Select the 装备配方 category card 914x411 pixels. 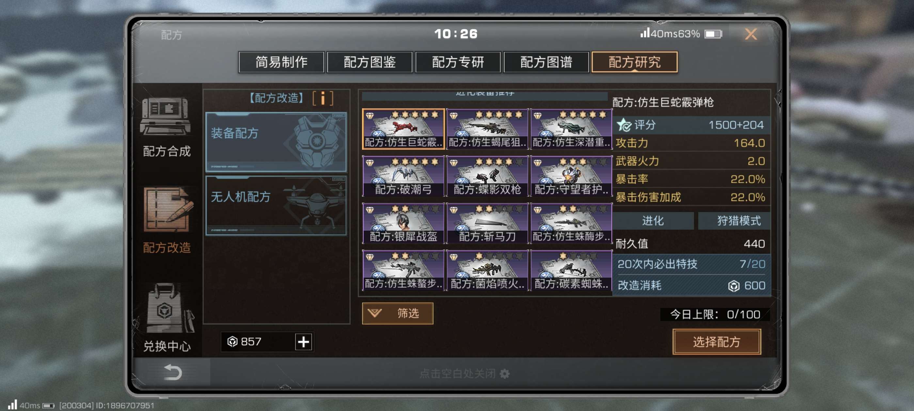point(276,142)
